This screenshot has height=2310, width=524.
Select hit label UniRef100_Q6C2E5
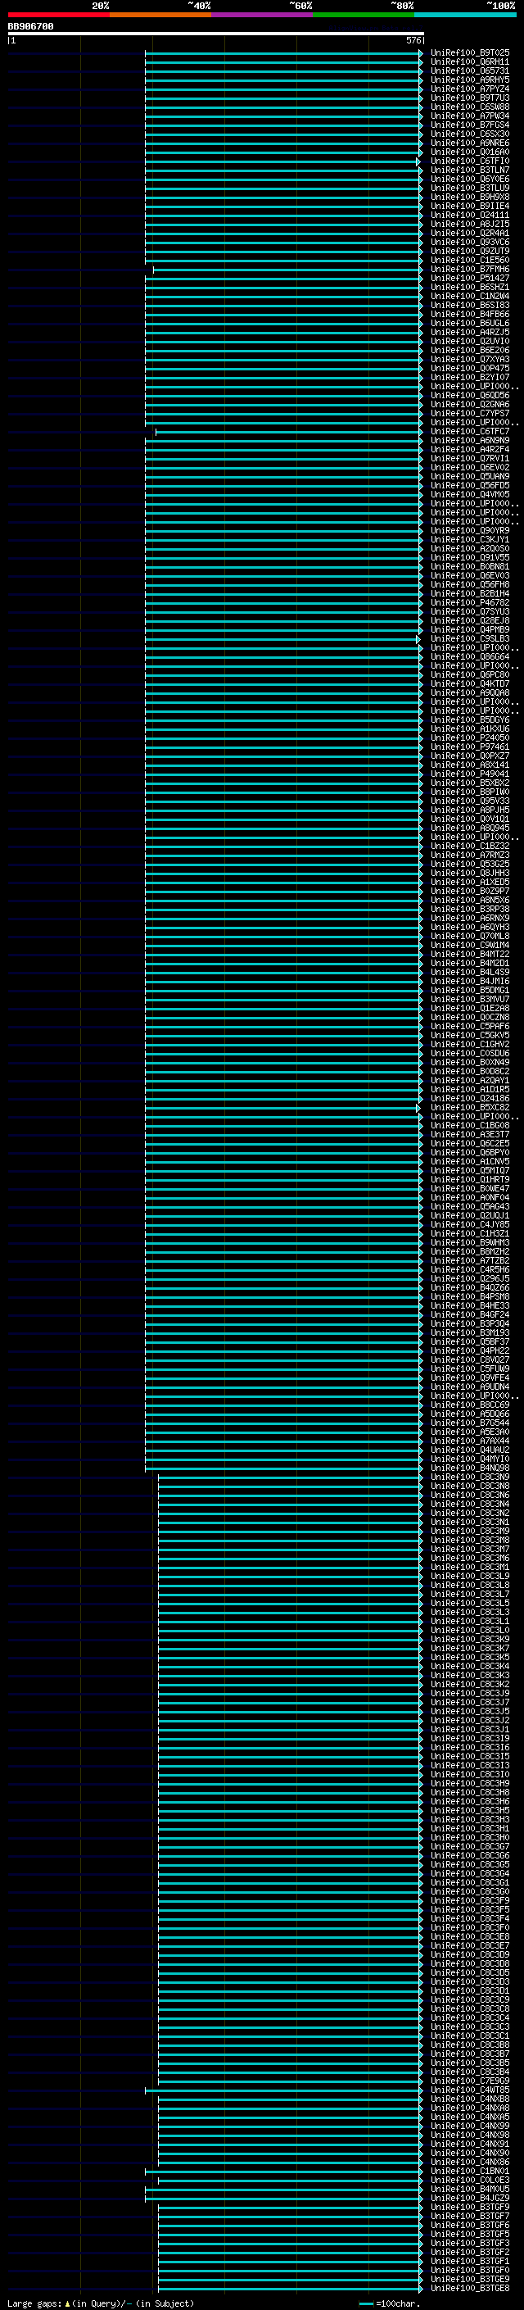(469, 1143)
